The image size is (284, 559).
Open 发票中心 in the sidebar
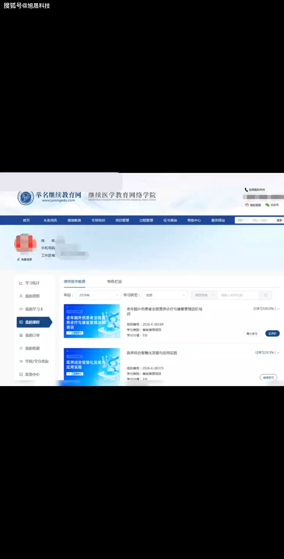pos(32,375)
